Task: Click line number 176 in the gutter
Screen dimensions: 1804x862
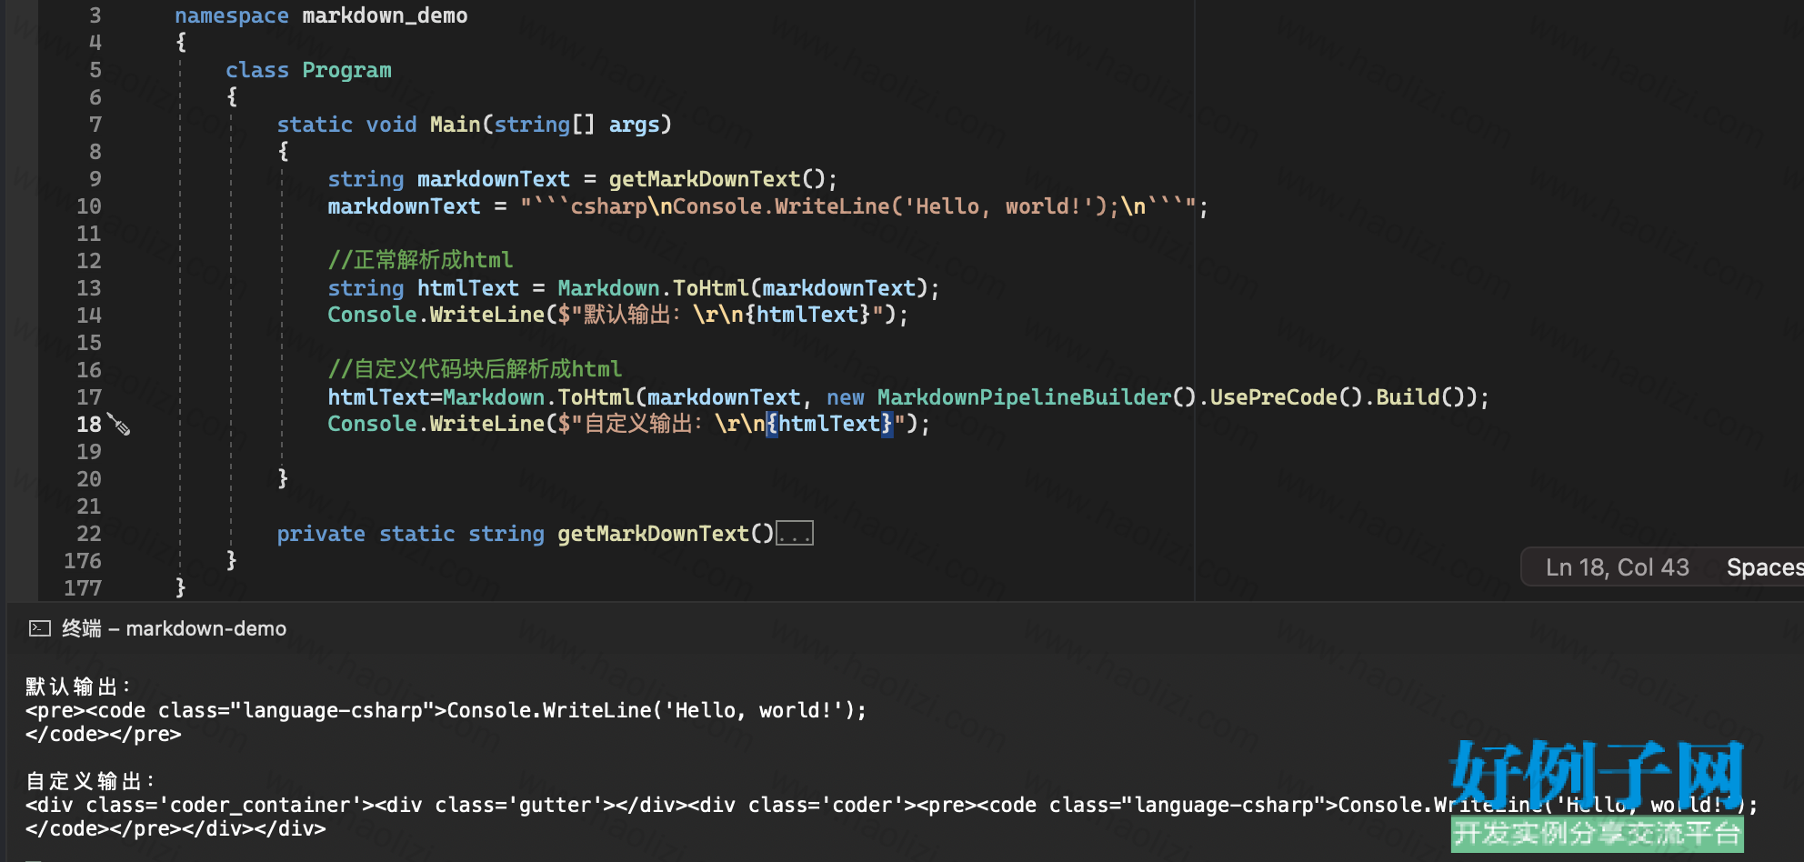Action: click(83, 561)
